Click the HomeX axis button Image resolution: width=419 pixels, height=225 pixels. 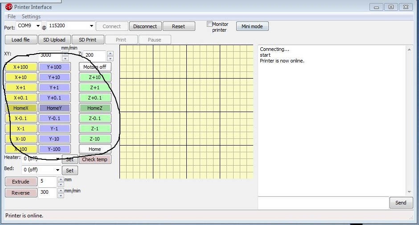click(21, 108)
